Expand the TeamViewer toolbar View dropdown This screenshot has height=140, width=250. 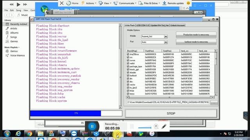click(x=105, y=3)
